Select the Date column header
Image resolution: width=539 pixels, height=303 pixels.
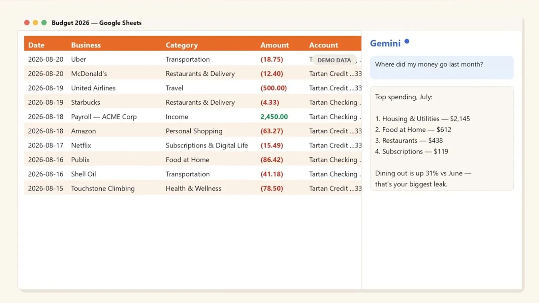click(36, 45)
